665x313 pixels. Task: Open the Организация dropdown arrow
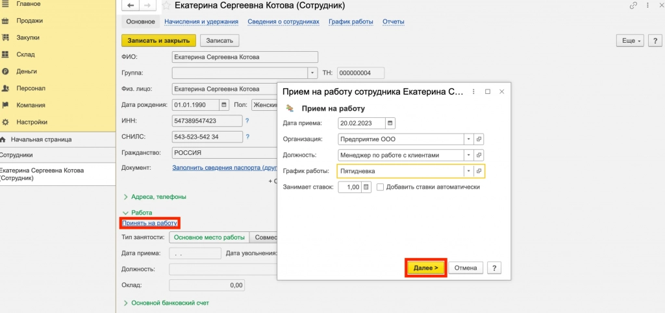469,139
